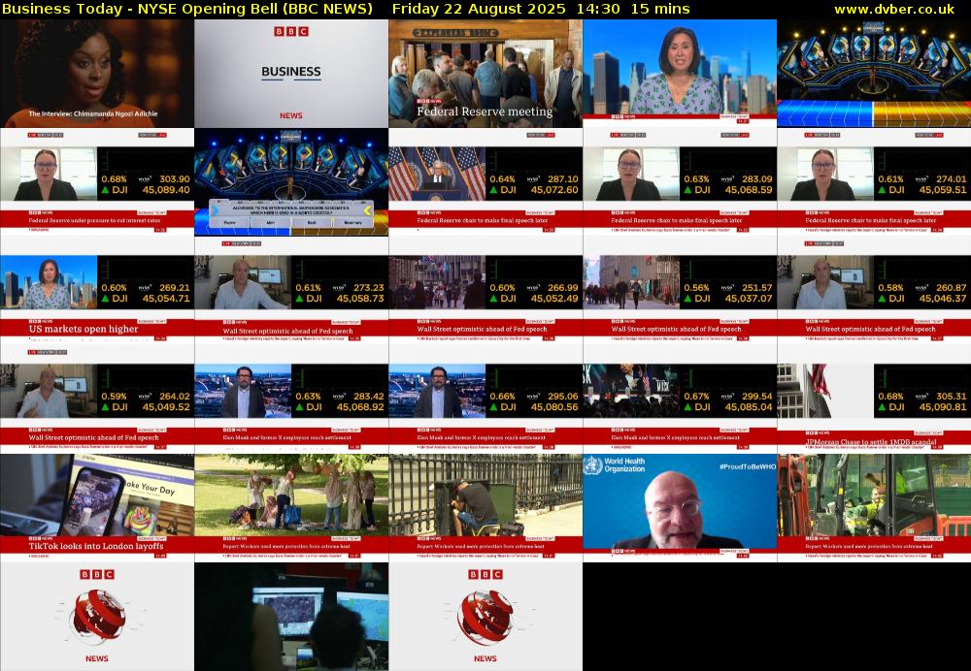This screenshot has height=671, width=971.
Task: Open the dark computer monitors thumbnail in last row
Action: (x=291, y=616)
